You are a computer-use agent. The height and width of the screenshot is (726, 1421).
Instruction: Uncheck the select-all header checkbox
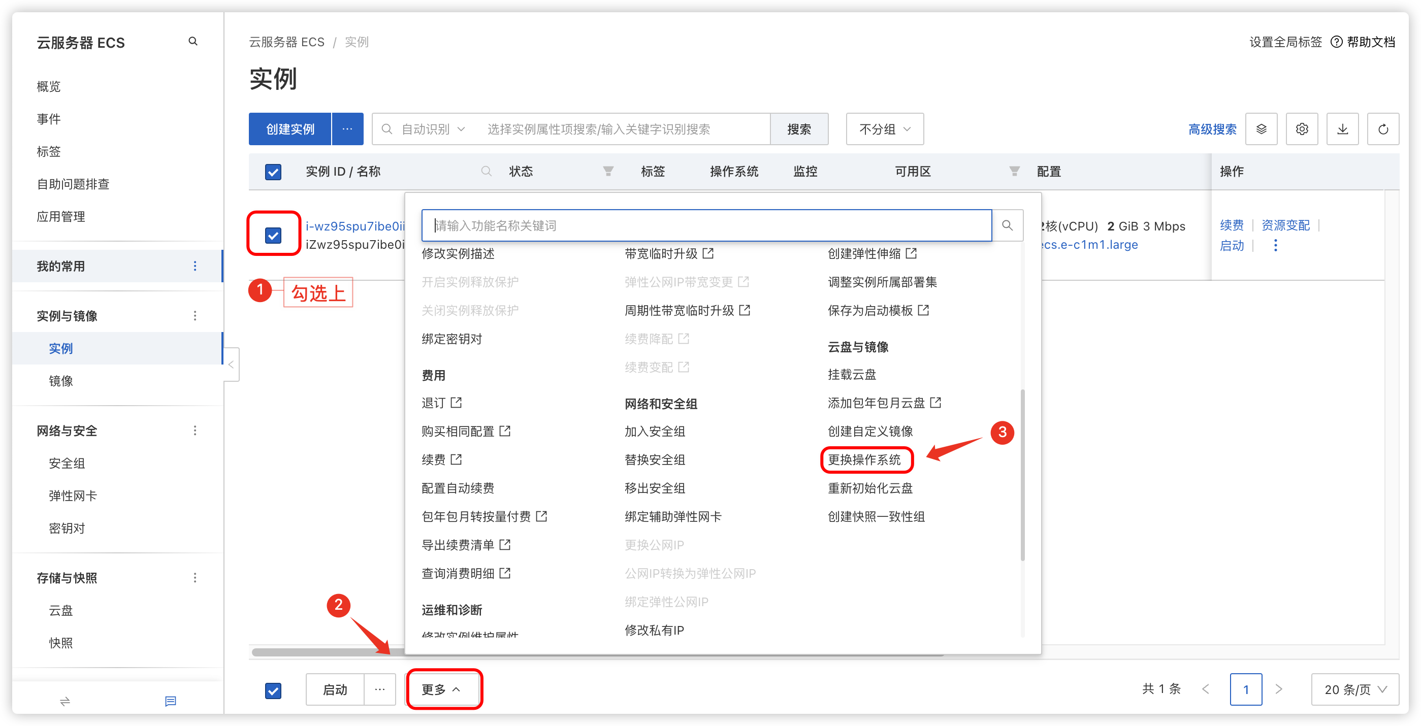tap(273, 172)
